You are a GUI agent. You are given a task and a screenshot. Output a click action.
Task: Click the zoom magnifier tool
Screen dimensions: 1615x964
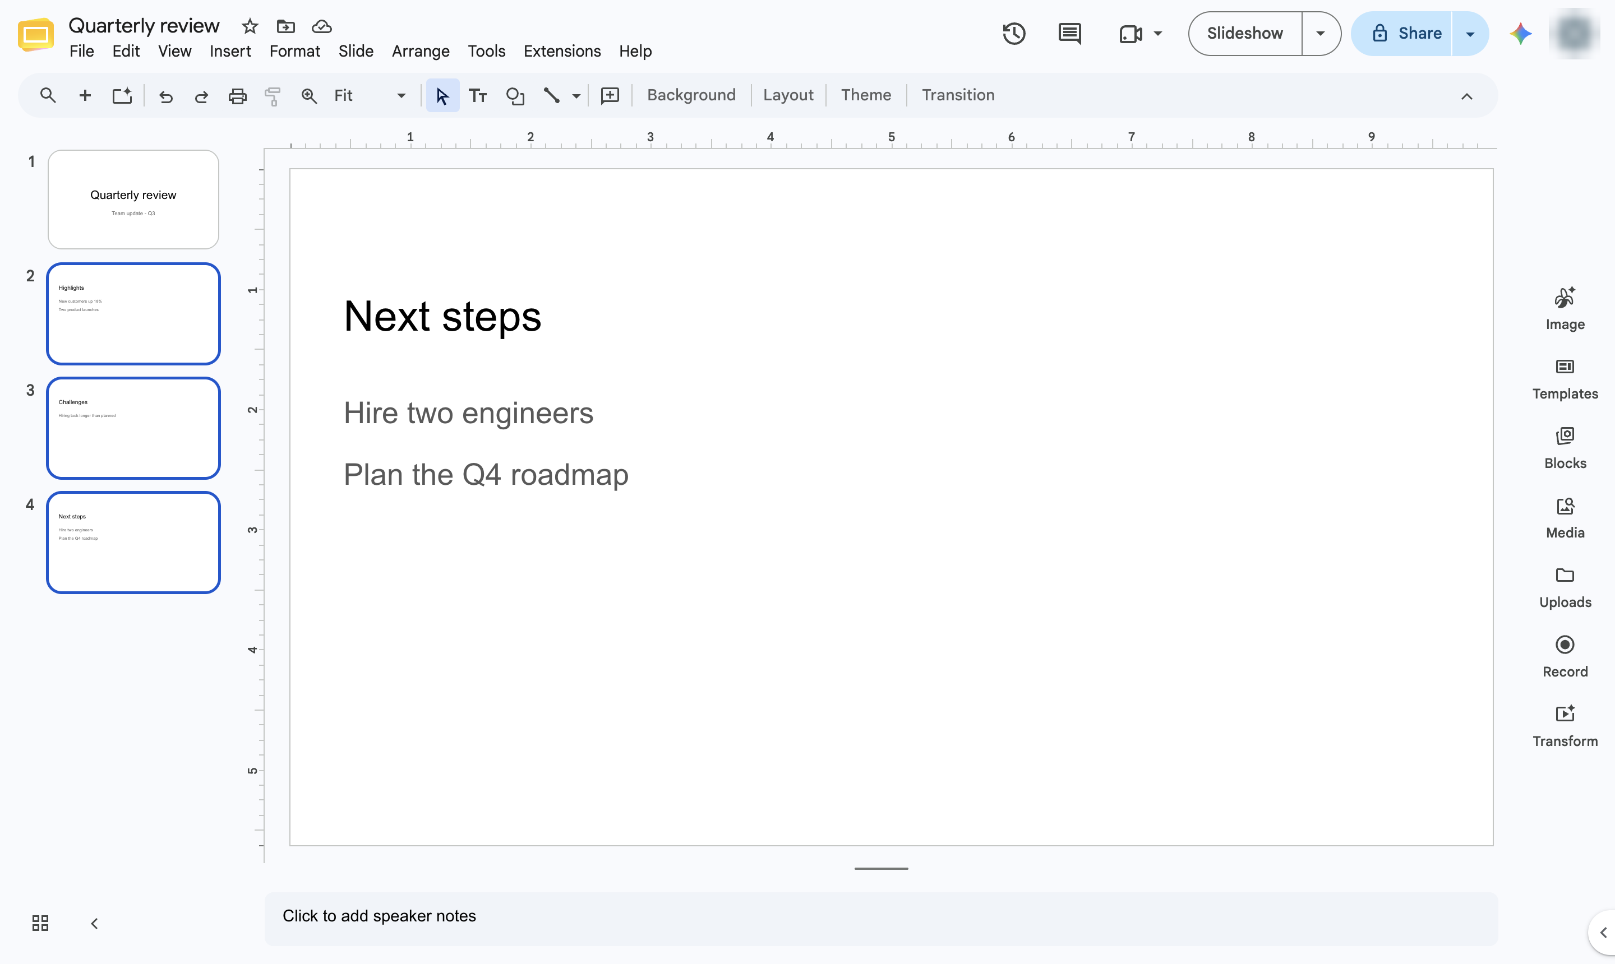click(x=309, y=96)
